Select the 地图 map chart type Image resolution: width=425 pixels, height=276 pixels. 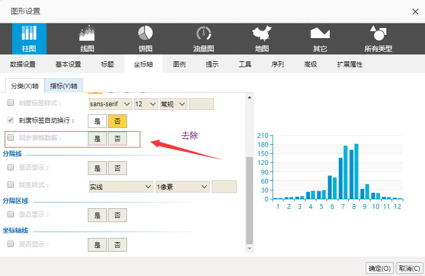click(262, 39)
